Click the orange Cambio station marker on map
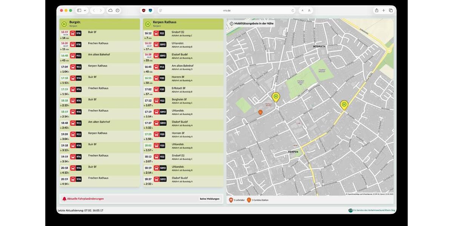453x226 pixels. [260, 112]
